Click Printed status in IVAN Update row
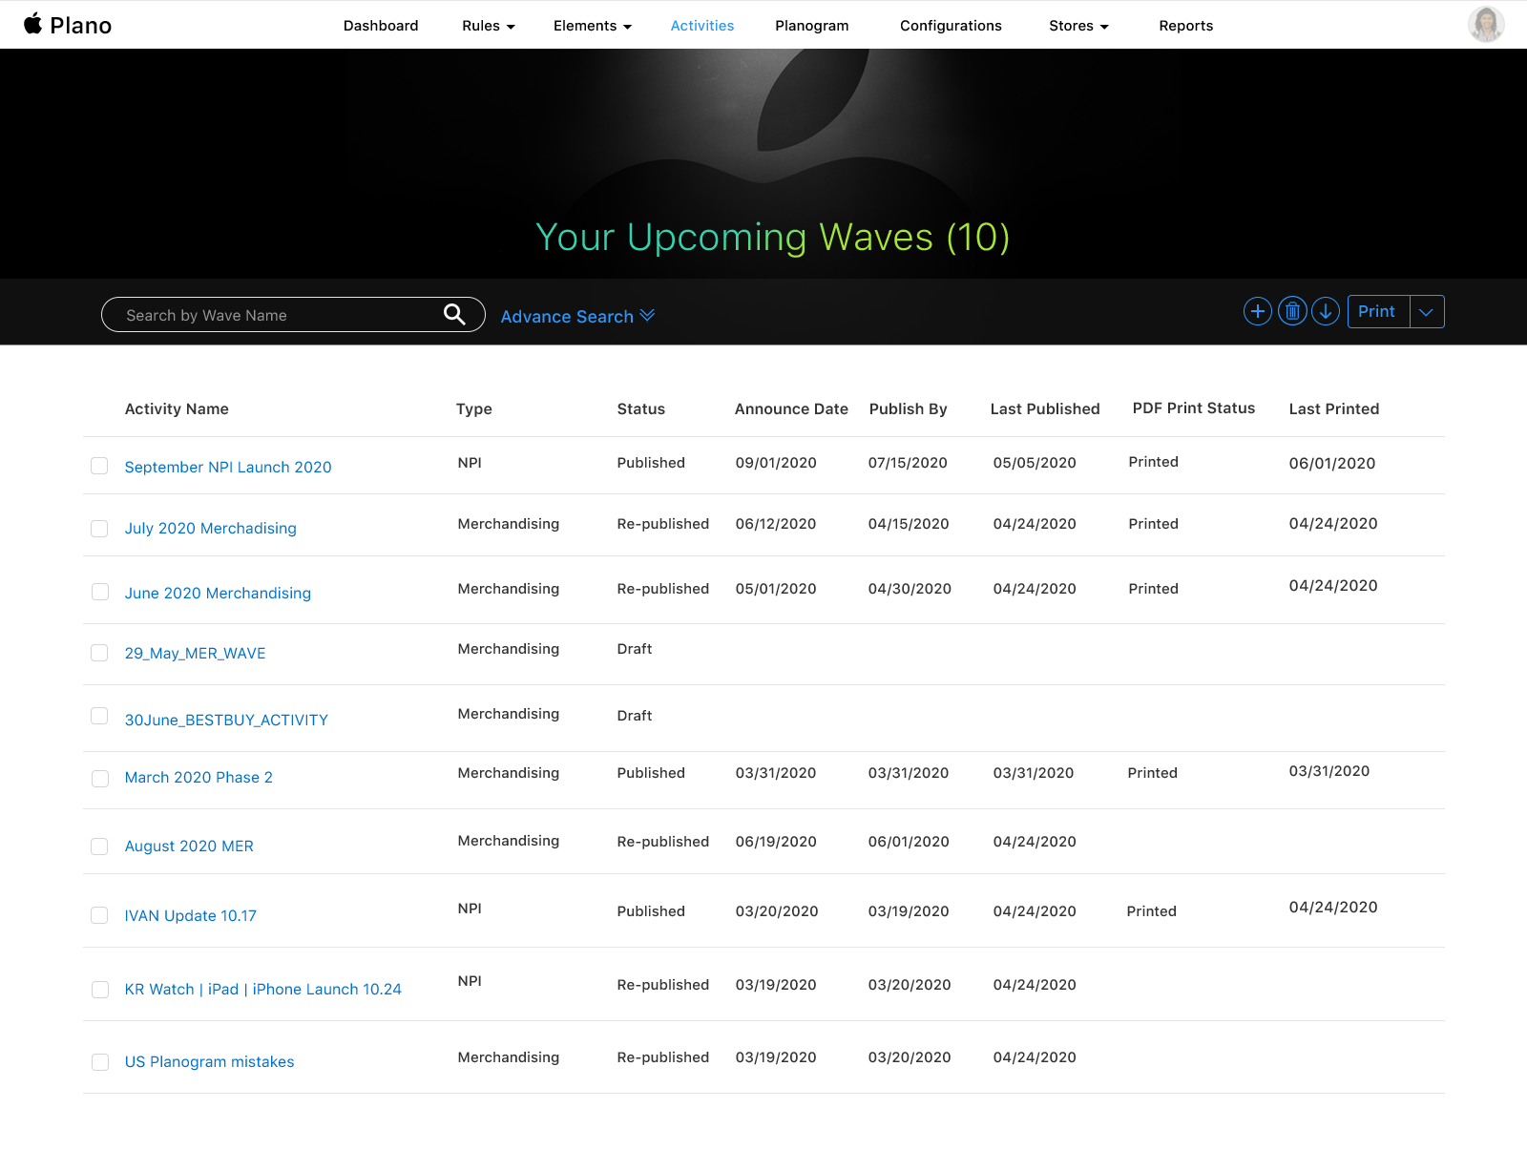Image resolution: width=1527 pixels, height=1150 pixels. [x=1151, y=910]
